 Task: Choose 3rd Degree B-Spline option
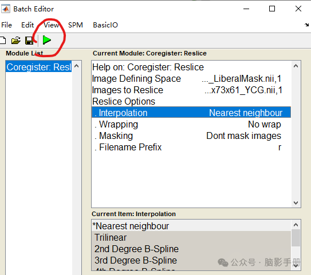point(191,260)
